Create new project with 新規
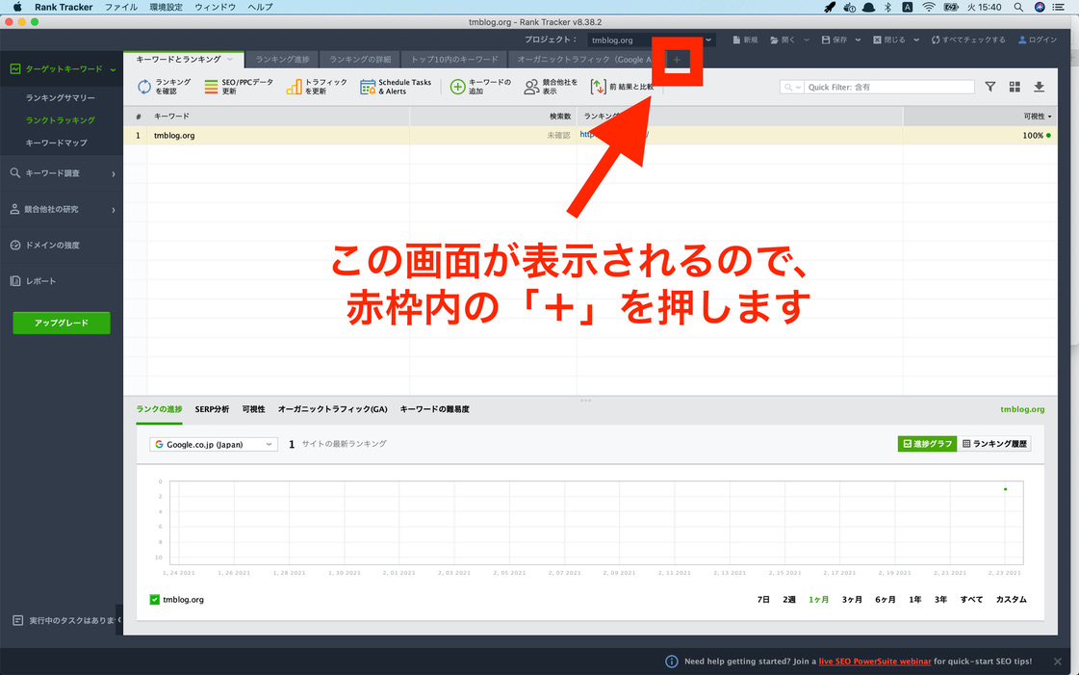The width and height of the screenshot is (1079, 675). tap(745, 39)
